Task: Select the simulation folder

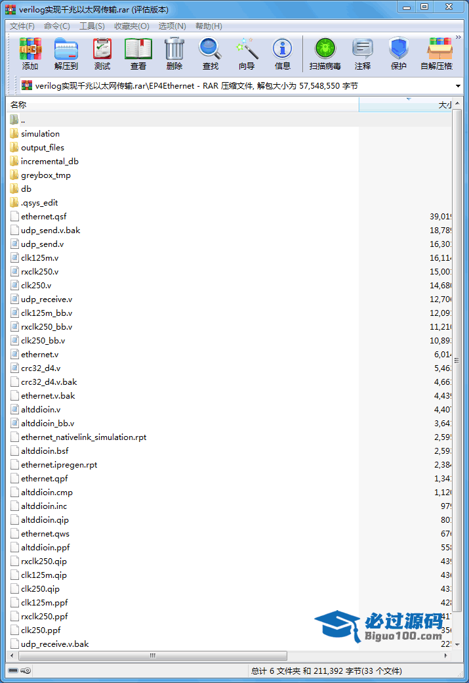Action: coord(40,134)
